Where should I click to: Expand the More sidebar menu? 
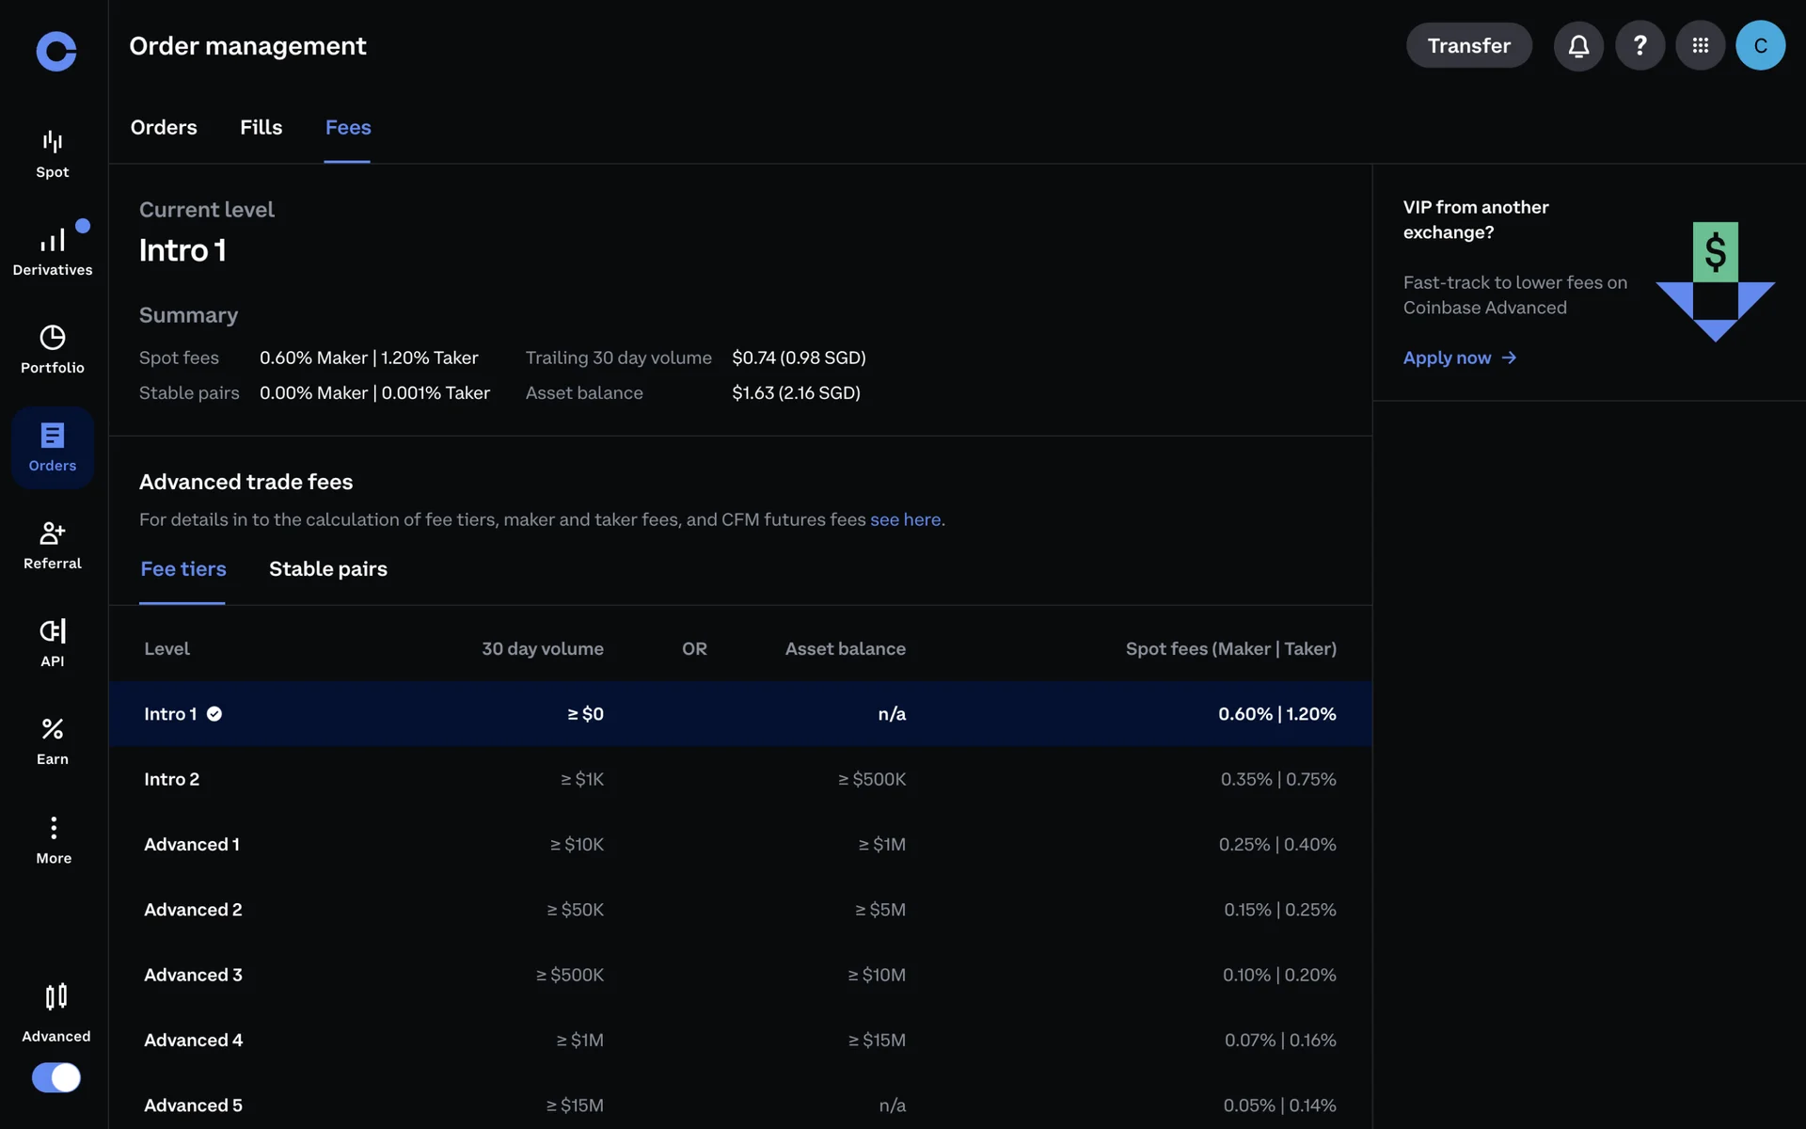pyautogui.click(x=54, y=839)
